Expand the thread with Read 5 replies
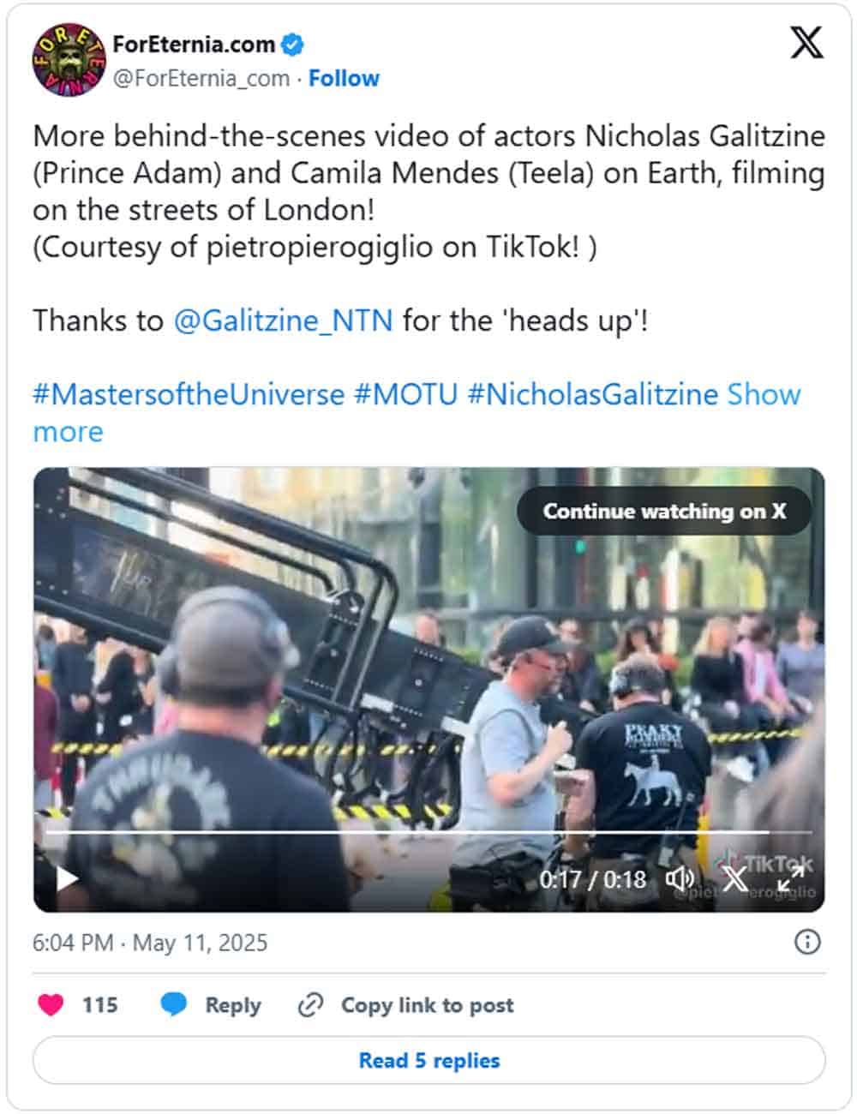This screenshot has width=857, height=1114. point(428,1060)
